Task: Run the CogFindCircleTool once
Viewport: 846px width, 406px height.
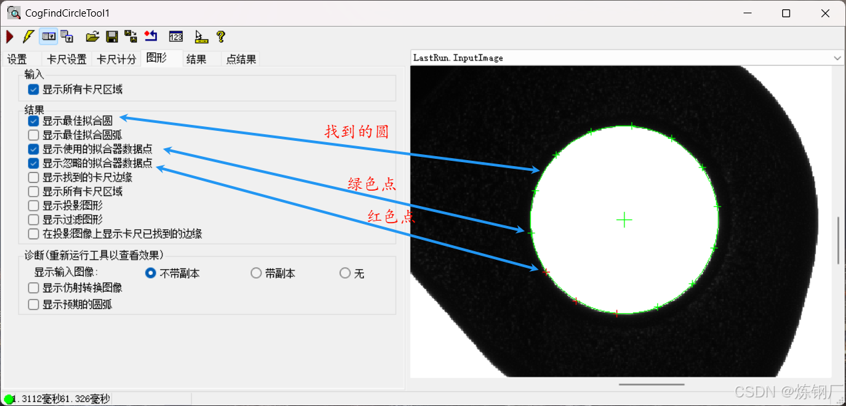Action: pos(9,37)
